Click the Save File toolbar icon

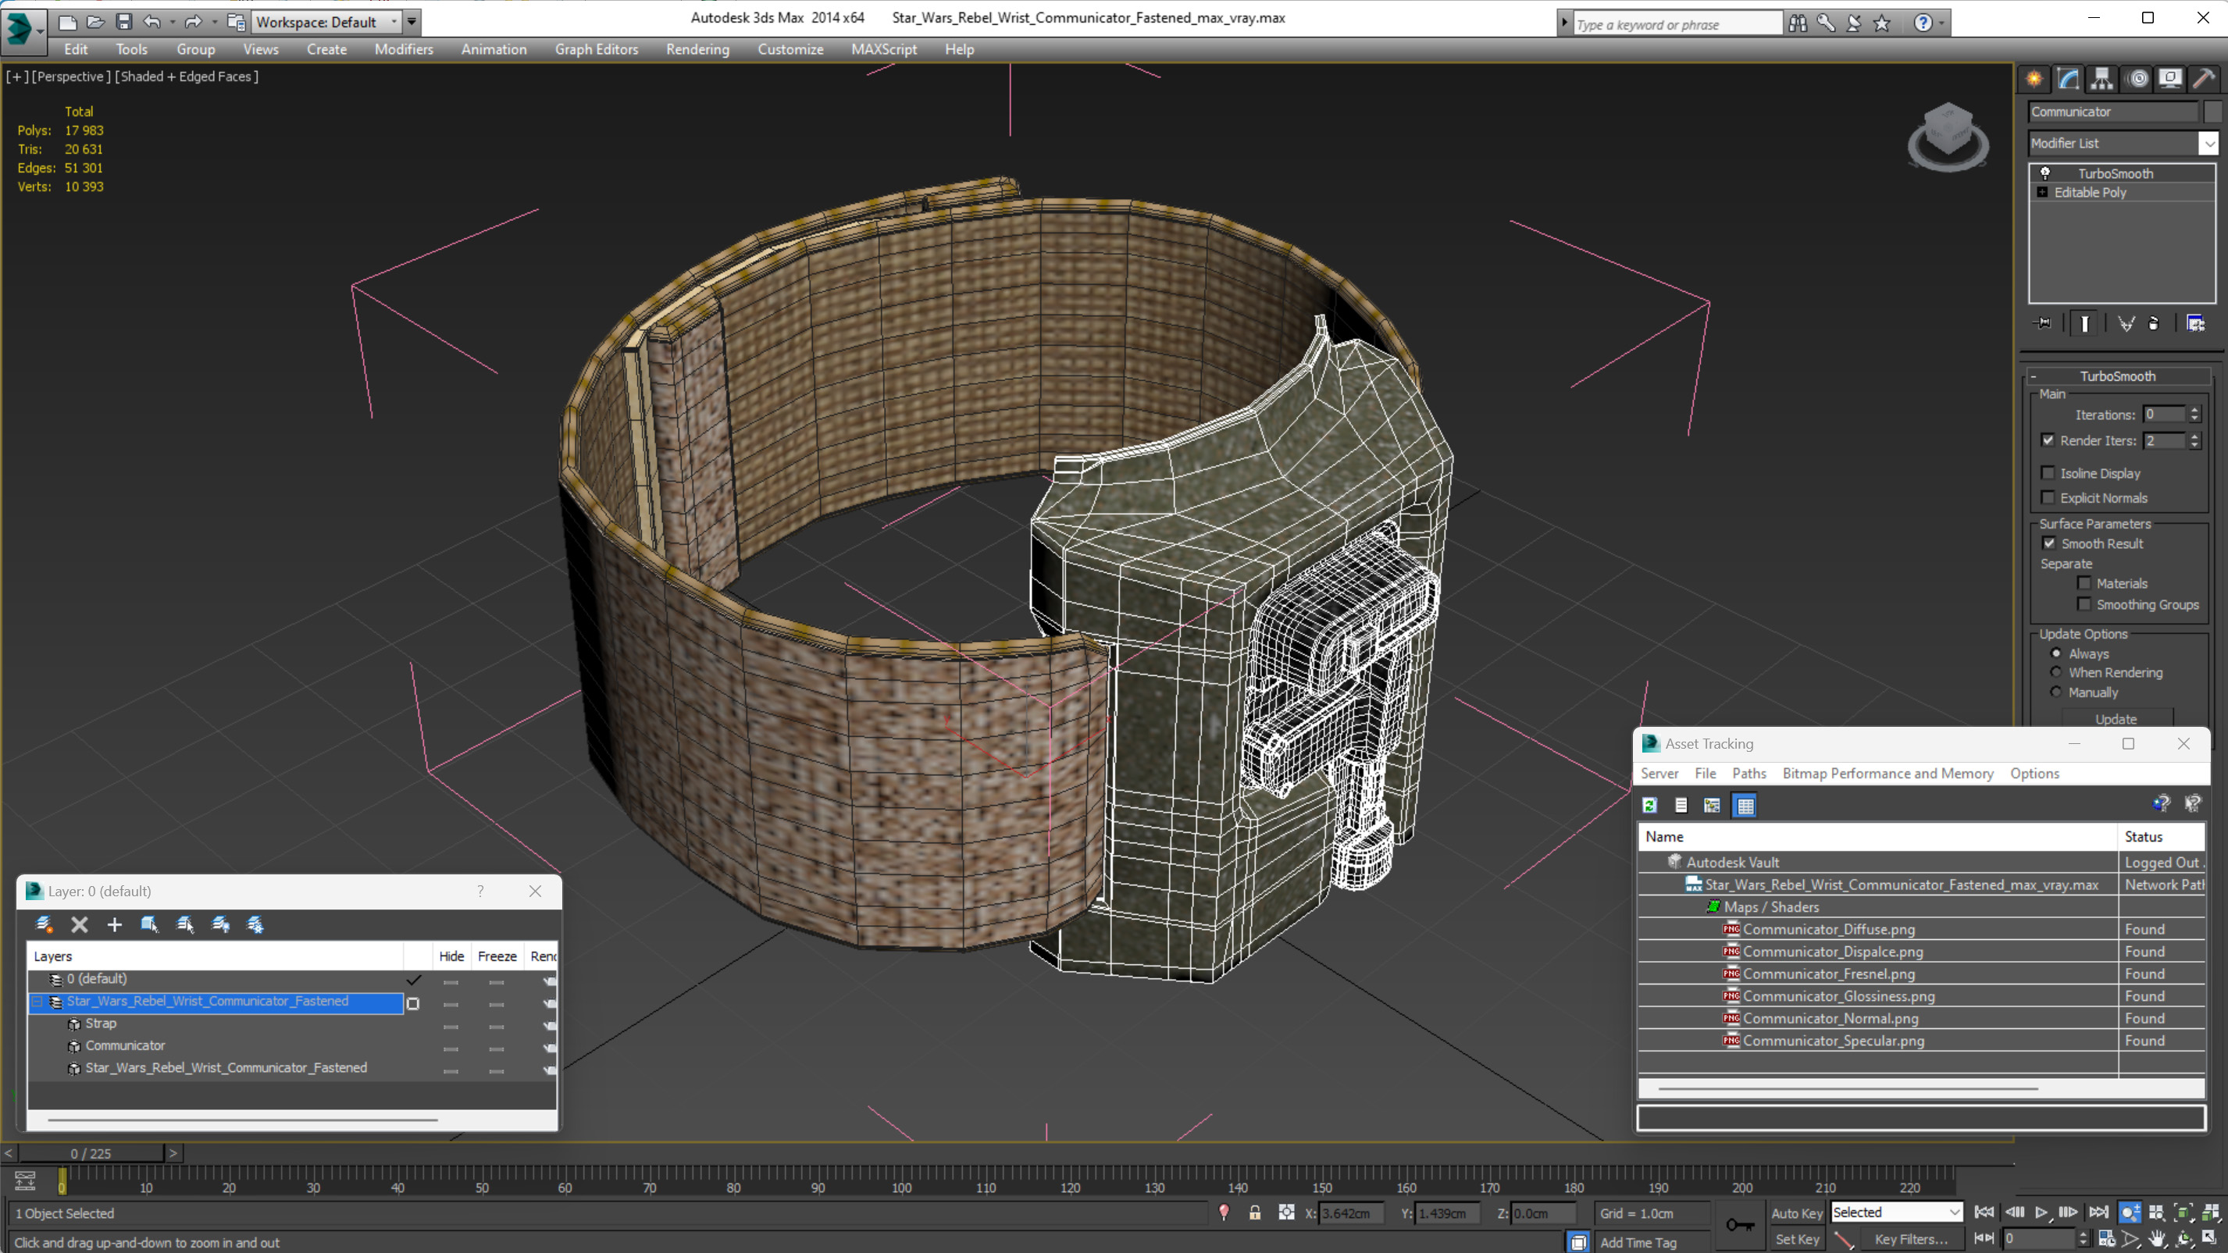[x=123, y=22]
